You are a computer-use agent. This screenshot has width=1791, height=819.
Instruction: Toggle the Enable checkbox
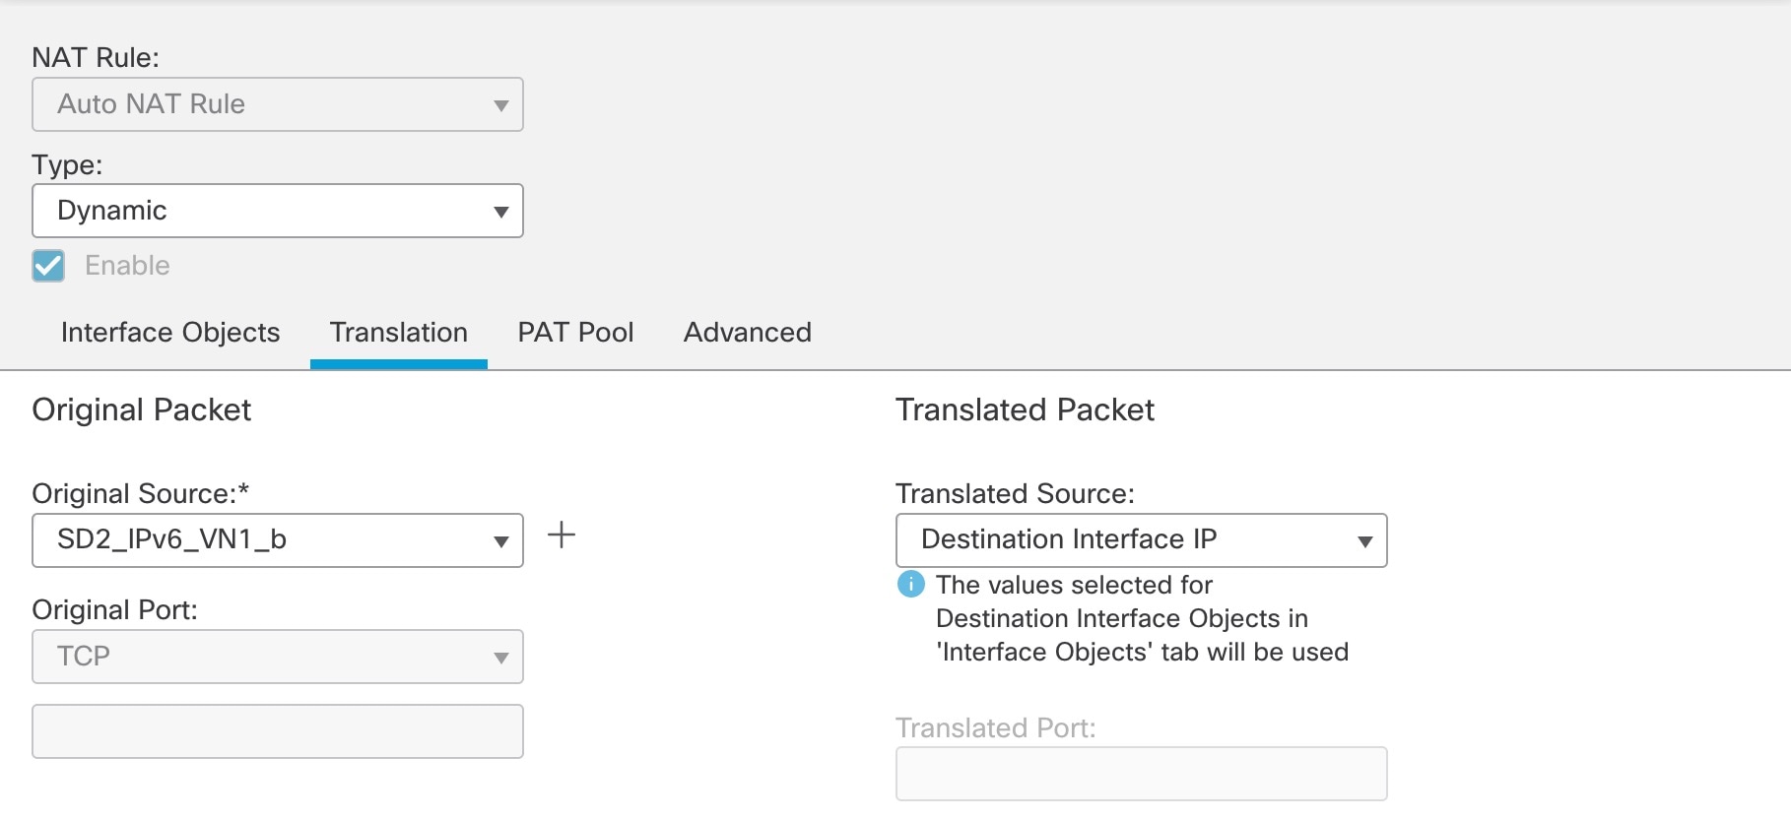48,266
